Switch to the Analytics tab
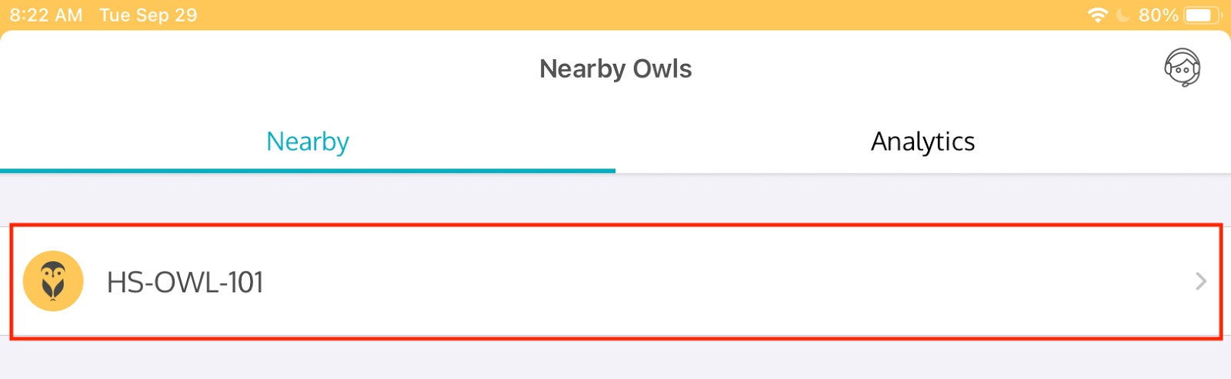1231x379 pixels. tap(922, 141)
